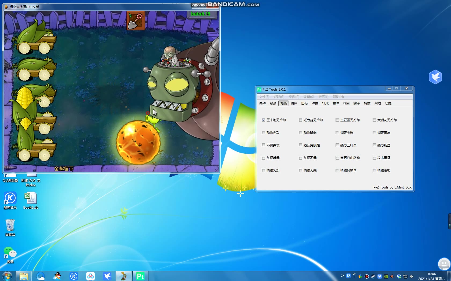
Task: Open the 游戏(G) menu
Action: tap(279, 97)
